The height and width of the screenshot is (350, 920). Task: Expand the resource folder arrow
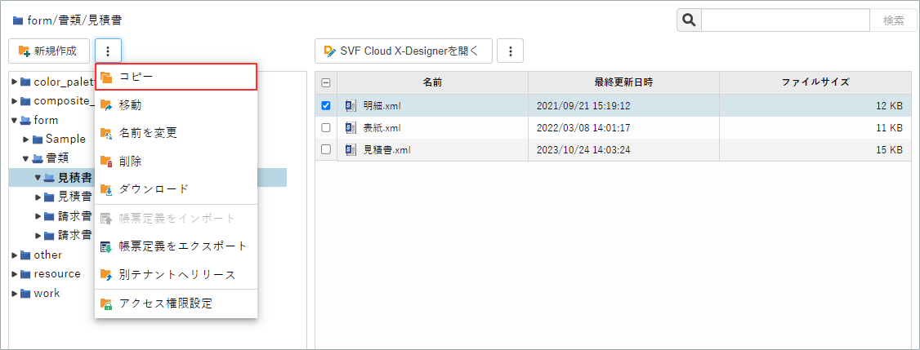point(15,274)
